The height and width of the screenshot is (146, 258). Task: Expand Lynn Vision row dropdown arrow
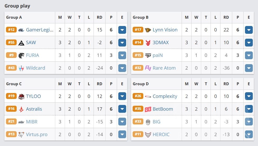[249, 30]
